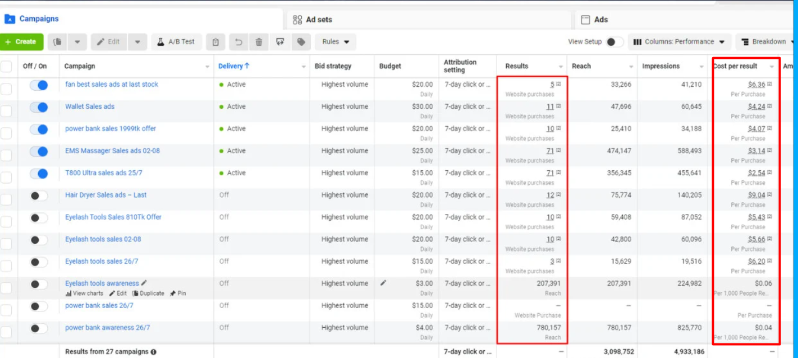
Task: Expand the Rules dropdown menu
Action: (x=336, y=42)
